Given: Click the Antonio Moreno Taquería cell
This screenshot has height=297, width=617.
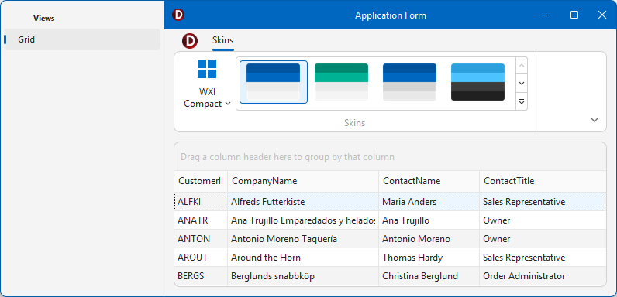Looking at the screenshot, I should tap(303, 239).
